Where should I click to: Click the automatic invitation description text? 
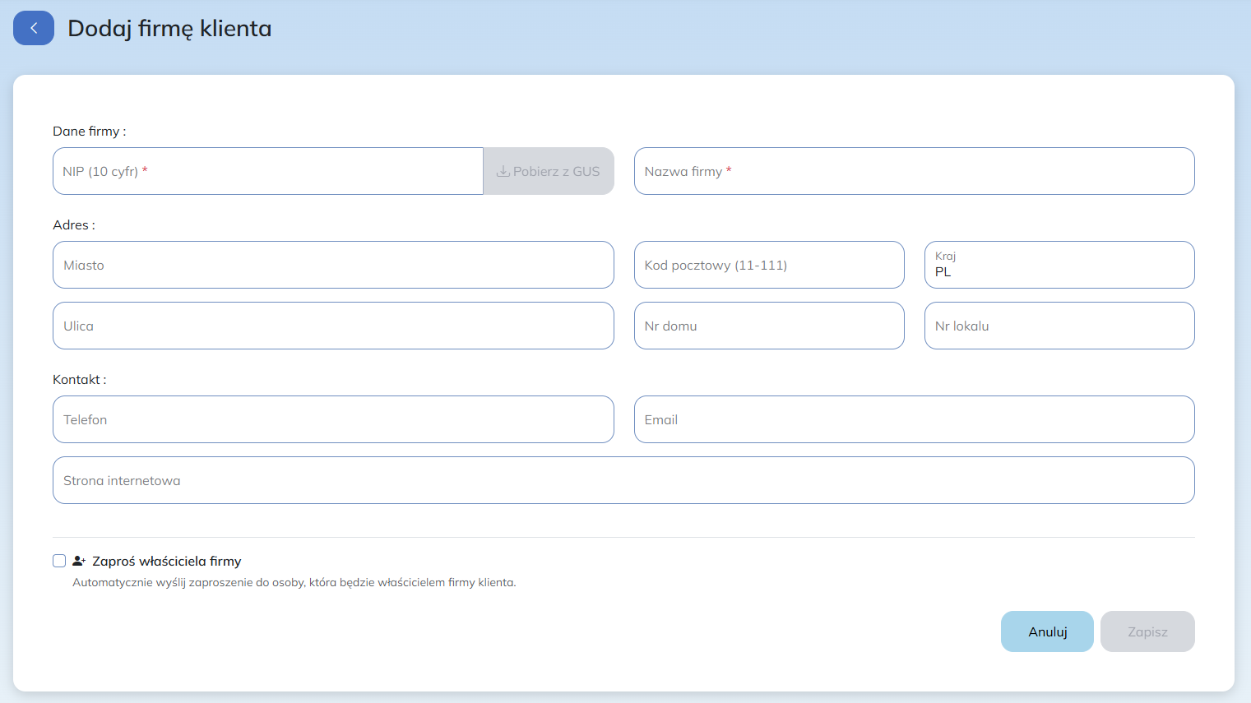tap(294, 582)
